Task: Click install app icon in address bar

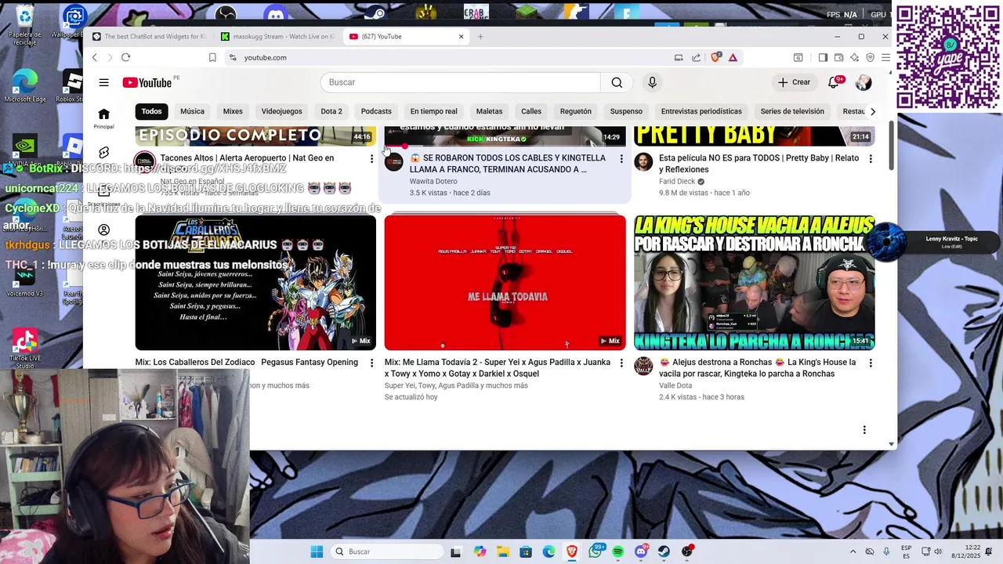Action: coord(679,57)
